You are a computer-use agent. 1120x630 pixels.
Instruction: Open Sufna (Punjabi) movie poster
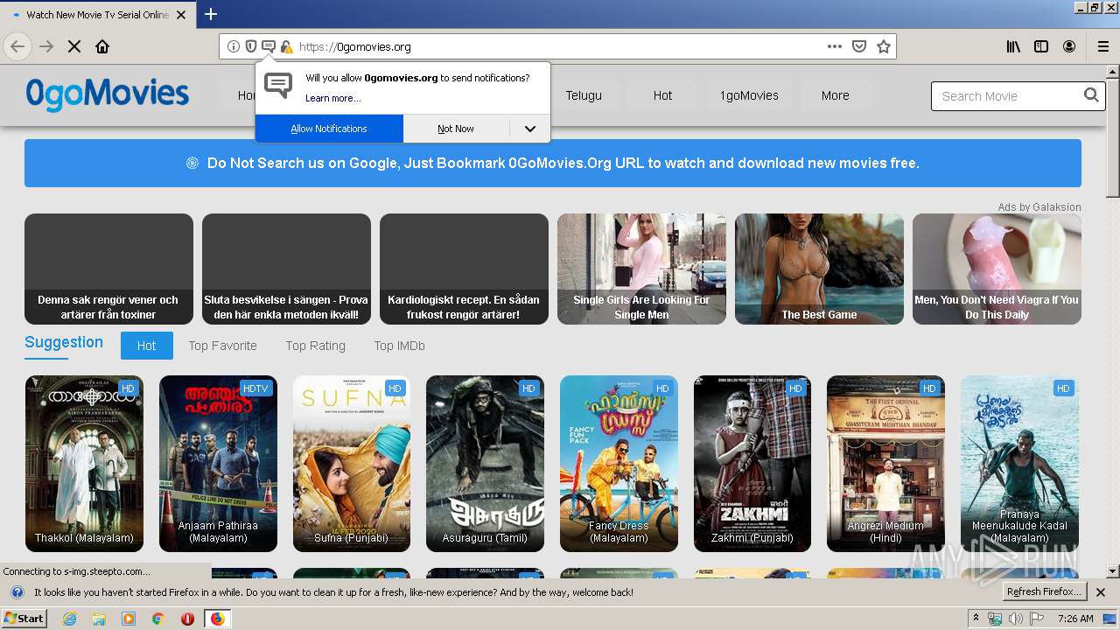(x=352, y=464)
